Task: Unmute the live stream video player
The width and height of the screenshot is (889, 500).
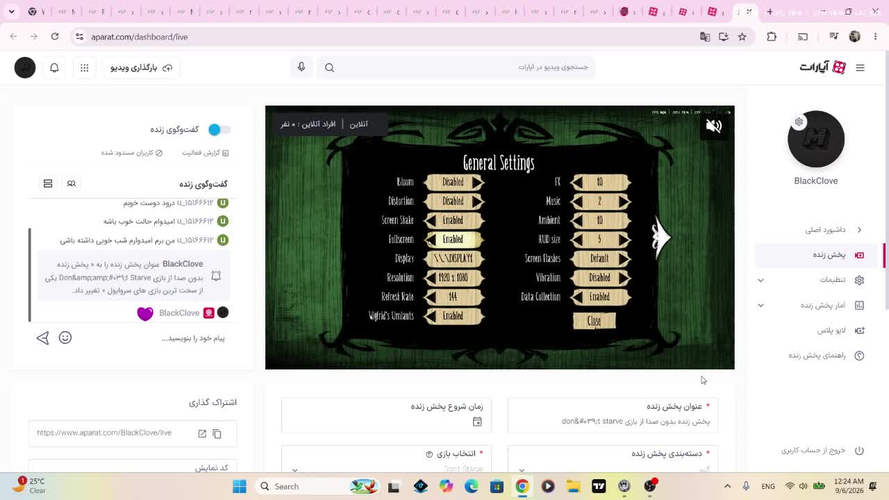Action: pyautogui.click(x=713, y=126)
